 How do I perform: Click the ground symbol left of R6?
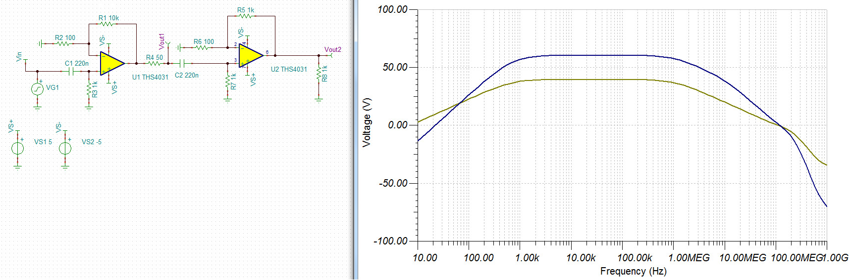[x=179, y=47]
